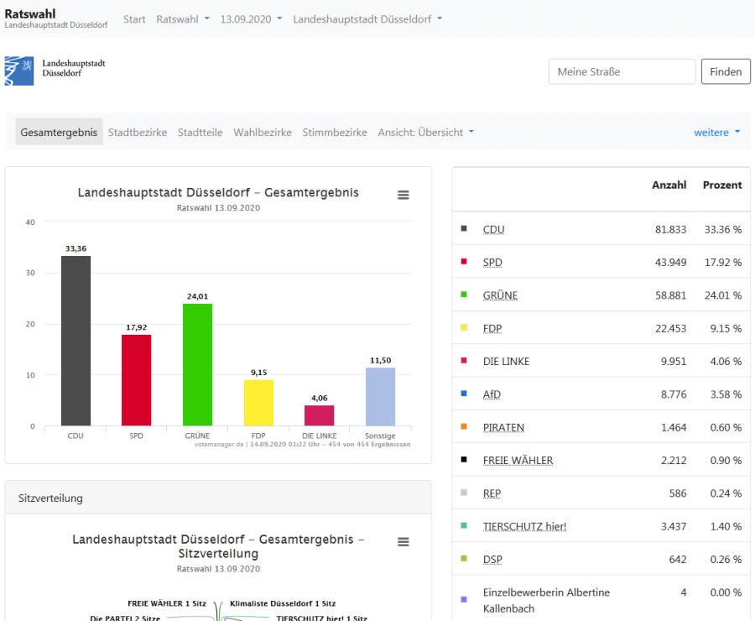
Task: Click the grey CDU color marker
Action: click(x=464, y=228)
